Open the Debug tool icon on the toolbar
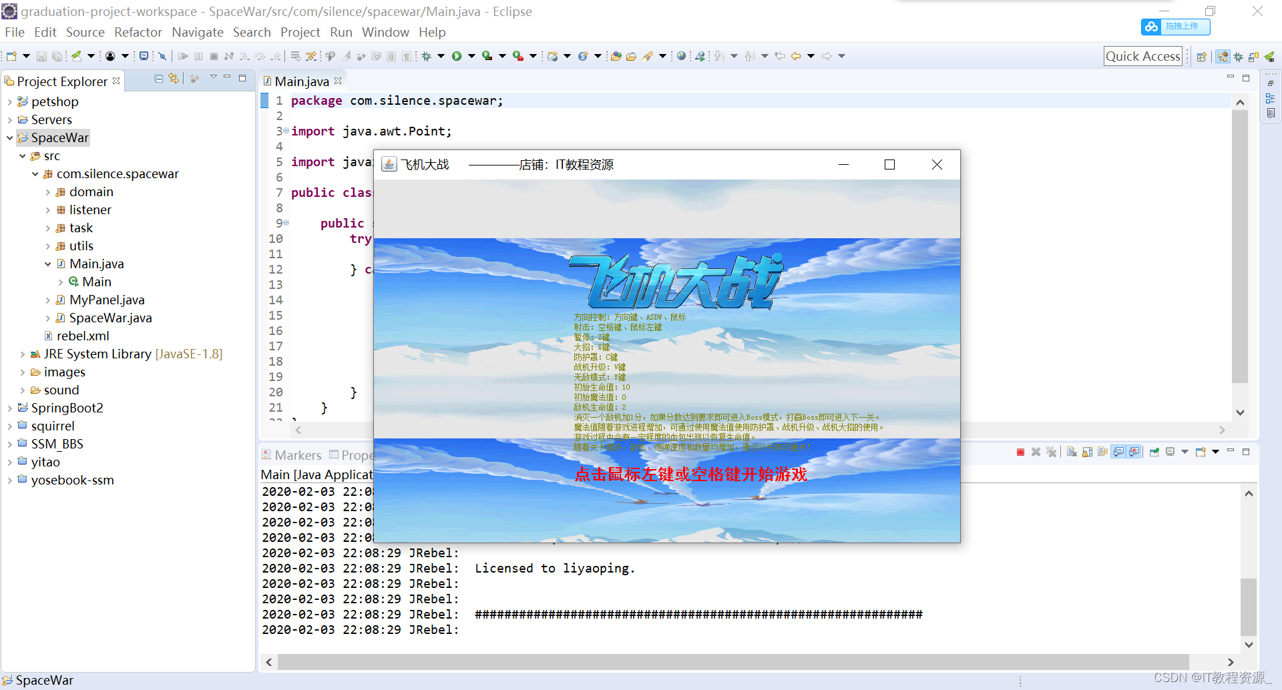This screenshot has width=1282, height=690. tap(427, 56)
